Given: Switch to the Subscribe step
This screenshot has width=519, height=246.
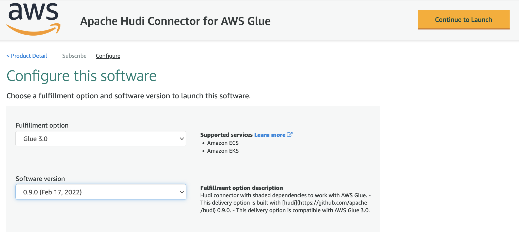Looking at the screenshot, I should pos(74,56).
